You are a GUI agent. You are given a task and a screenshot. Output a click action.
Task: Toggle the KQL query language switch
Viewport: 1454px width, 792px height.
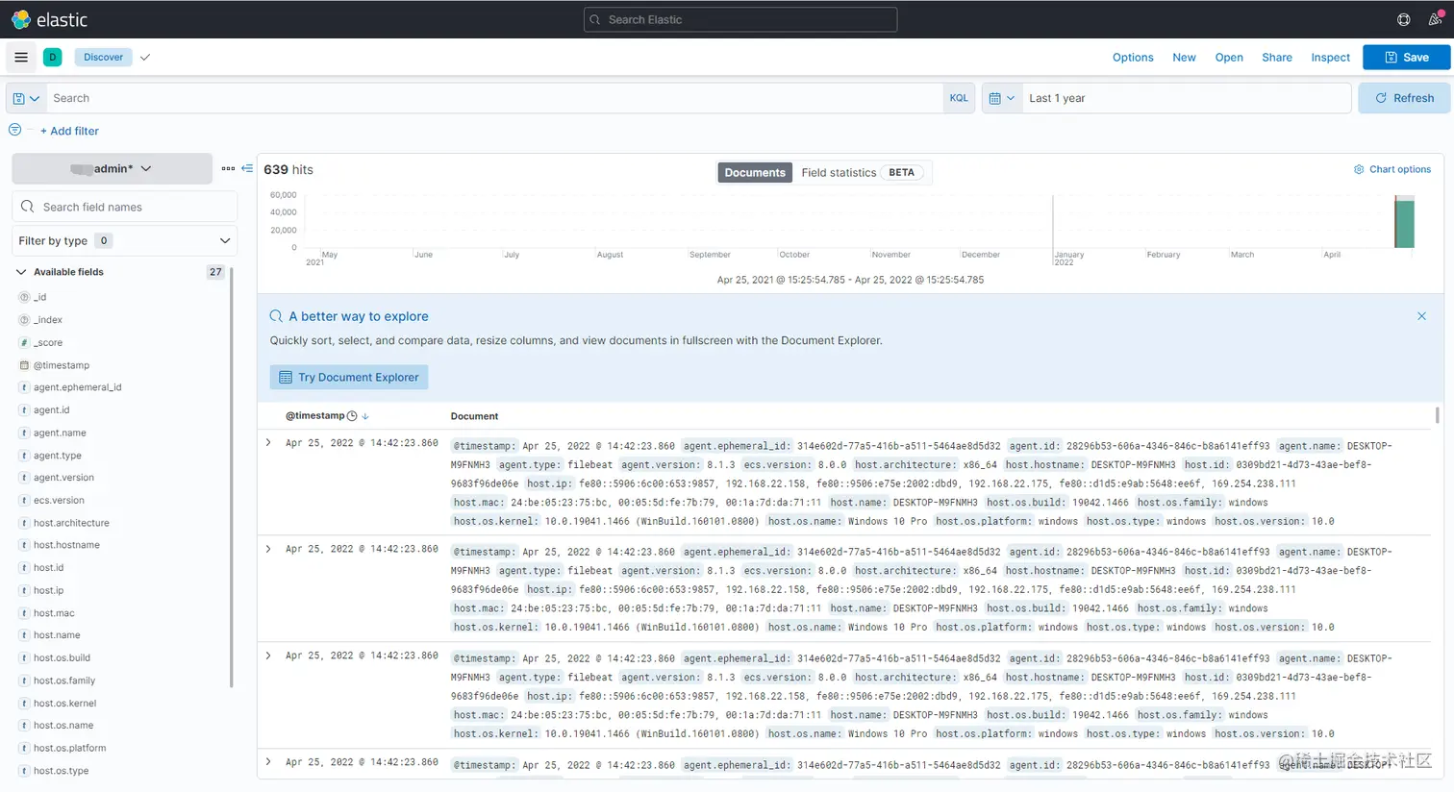coord(959,98)
